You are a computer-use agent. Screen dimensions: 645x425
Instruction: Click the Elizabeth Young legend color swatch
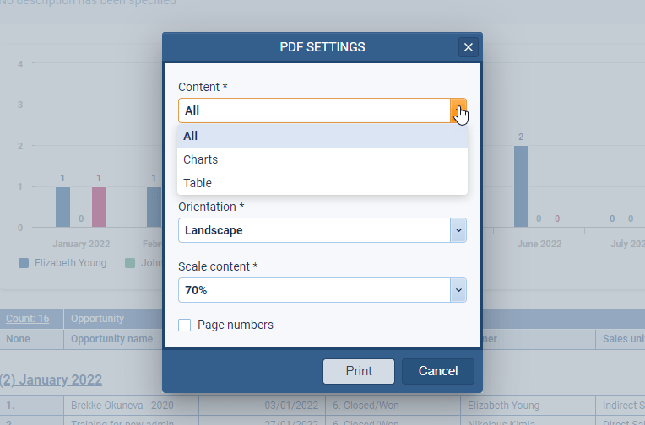[24, 263]
